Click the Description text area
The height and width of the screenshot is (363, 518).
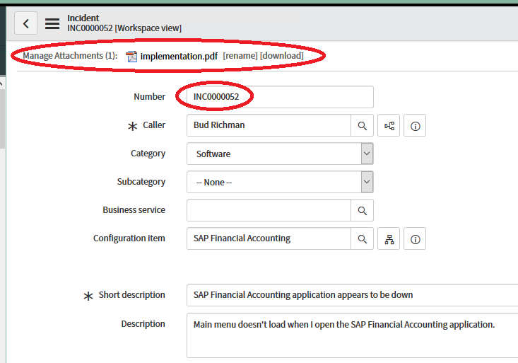pyautogui.click(x=352, y=335)
